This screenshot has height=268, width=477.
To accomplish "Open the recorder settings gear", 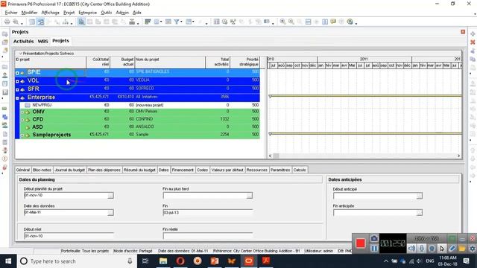I will click(472, 249).
